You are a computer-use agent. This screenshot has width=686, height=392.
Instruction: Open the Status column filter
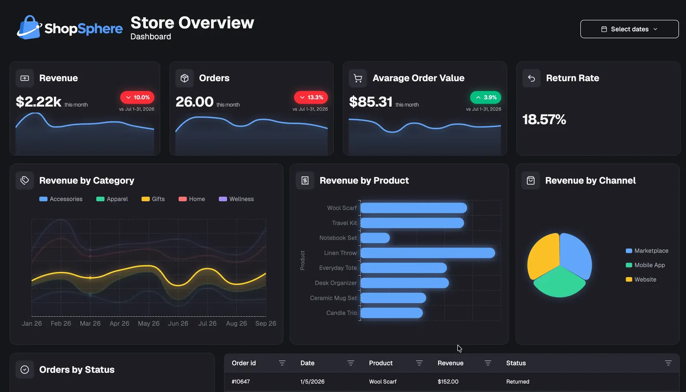coord(668,363)
